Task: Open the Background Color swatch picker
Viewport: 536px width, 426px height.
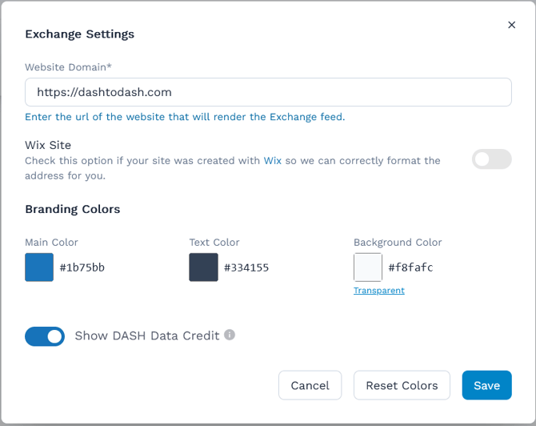Action: [x=368, y=267]
